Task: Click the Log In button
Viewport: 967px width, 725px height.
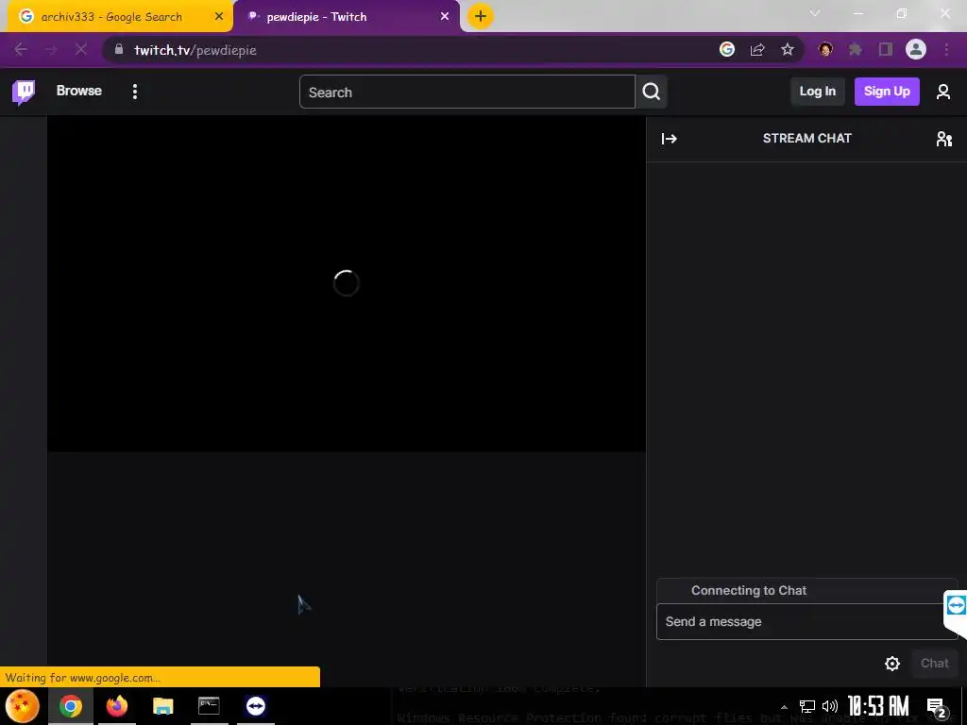Action: pos(817,92)
